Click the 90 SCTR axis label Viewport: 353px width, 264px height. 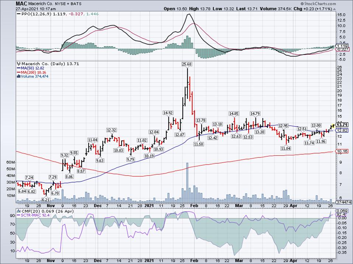(x=13, y=216)
